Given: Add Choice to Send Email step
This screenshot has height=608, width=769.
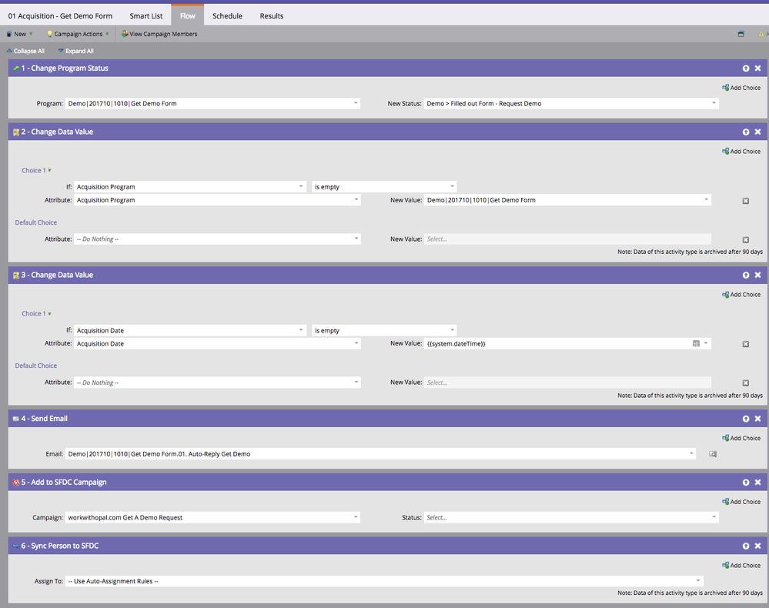Looking at the screenshot, I should 741,439.
